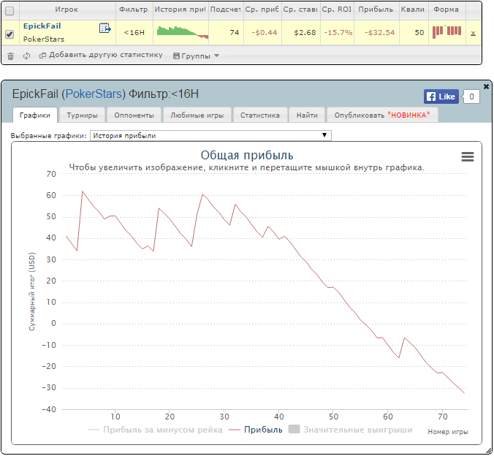494x456 pixels.
Task: Click the red form bars indicator
Action: pyautogui.click(x=446, y=31)
